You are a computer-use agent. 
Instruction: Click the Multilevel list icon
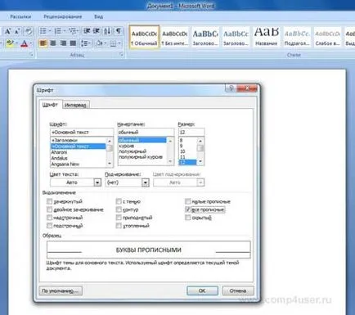pyautogui.click(x=72, y=31)
